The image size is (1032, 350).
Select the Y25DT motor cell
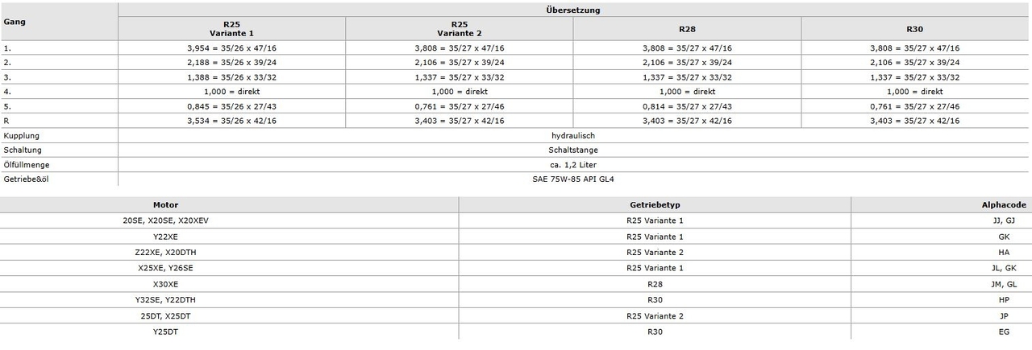164,331
